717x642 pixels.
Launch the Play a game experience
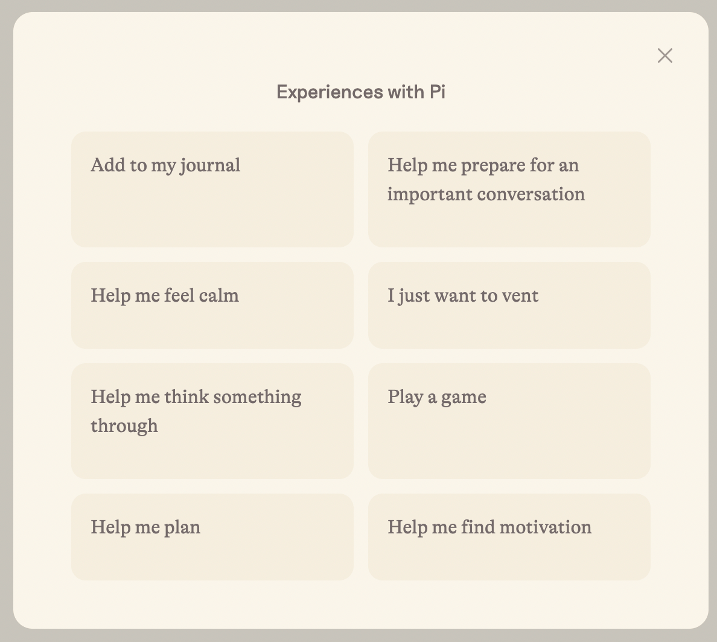(x=509, y=421)
